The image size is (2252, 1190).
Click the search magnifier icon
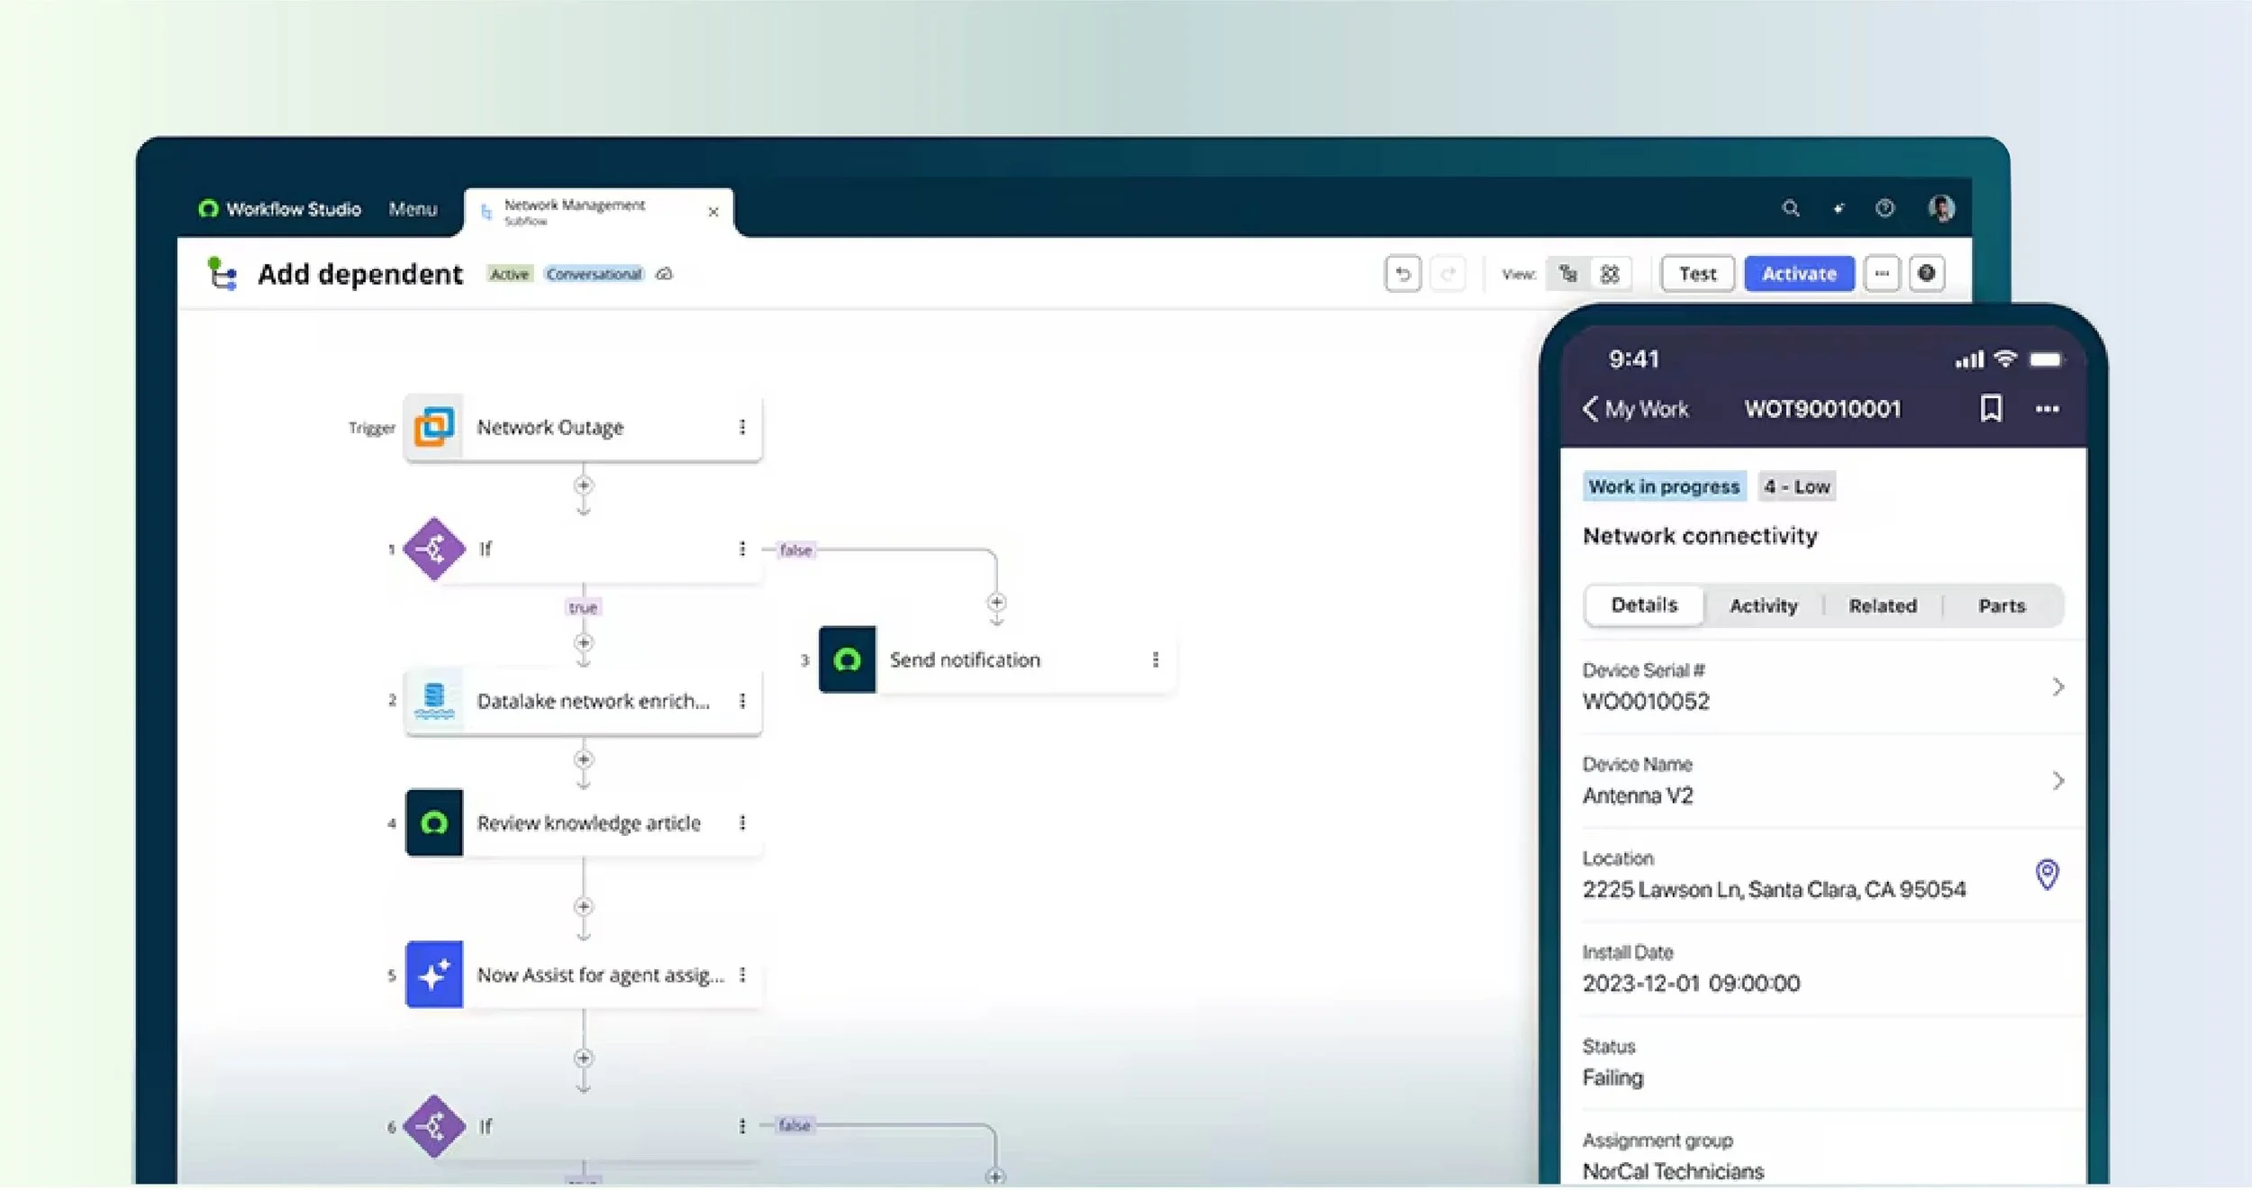pyautogui.click(x=1790, y=209)
